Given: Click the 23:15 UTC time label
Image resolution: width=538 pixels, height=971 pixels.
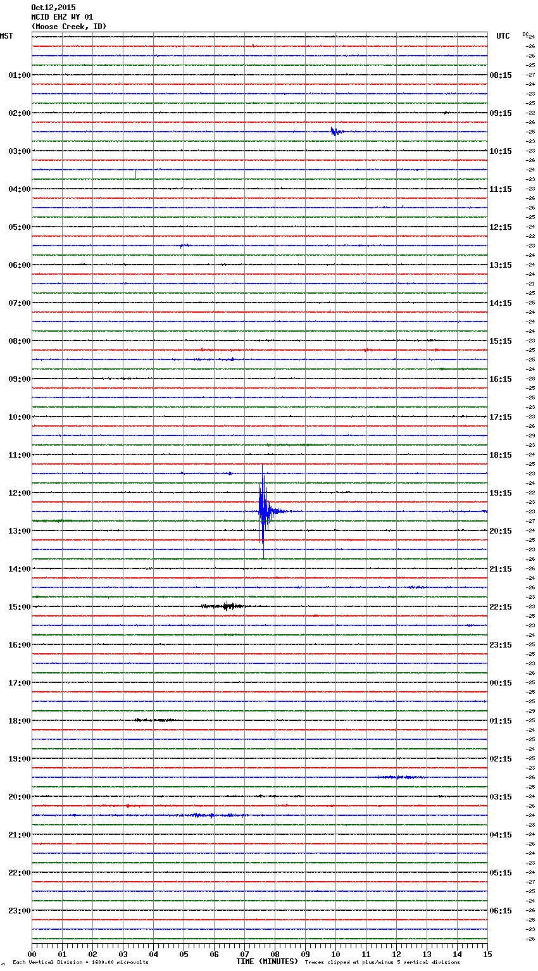Looking at the screenshot, I should 501,644.
